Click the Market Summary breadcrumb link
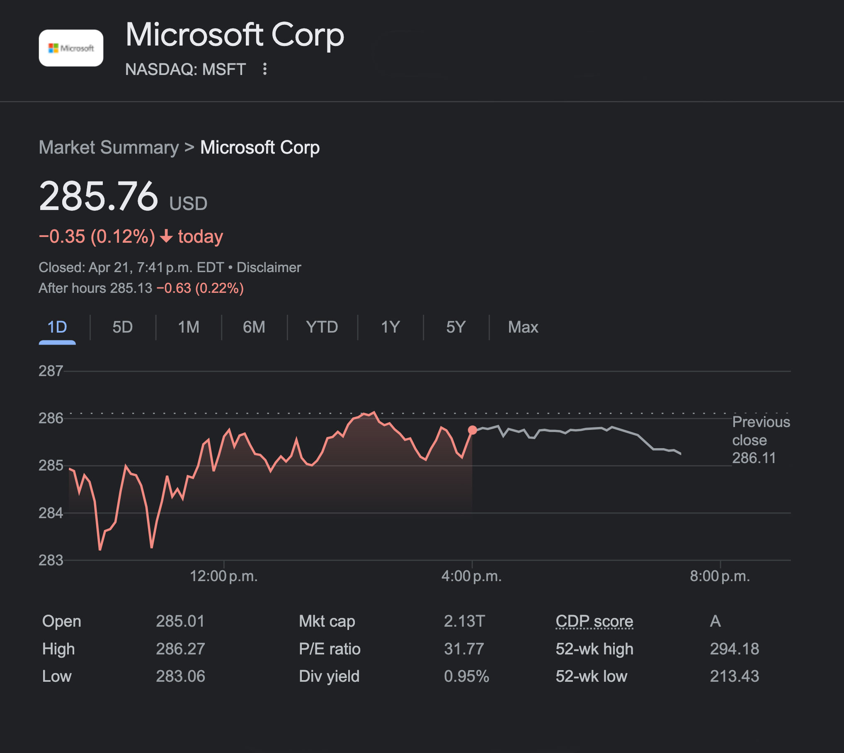 [x=109, y=148]
